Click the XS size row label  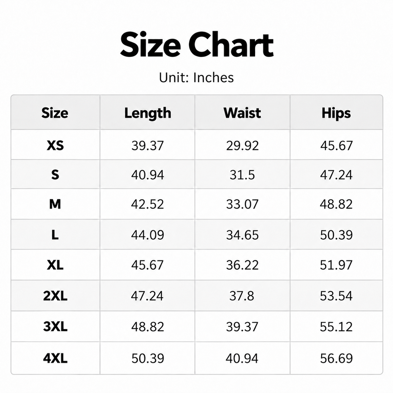click(x=55, y=145)
